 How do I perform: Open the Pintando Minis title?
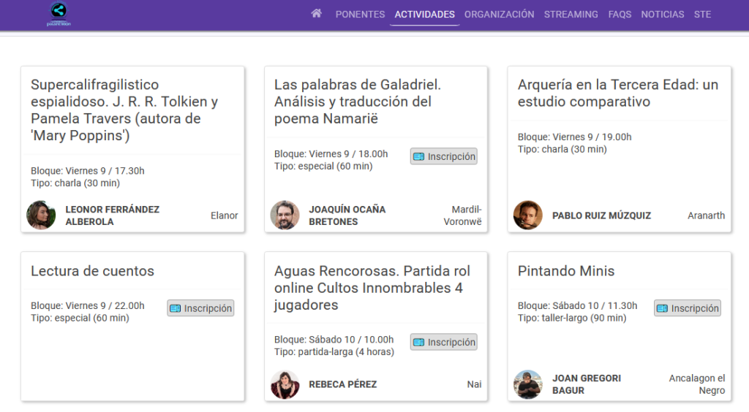[x=566, y=271]
